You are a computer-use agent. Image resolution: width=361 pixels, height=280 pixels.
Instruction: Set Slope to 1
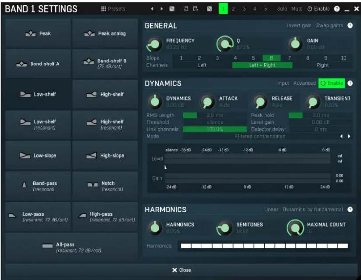click(x=181, y=58)
